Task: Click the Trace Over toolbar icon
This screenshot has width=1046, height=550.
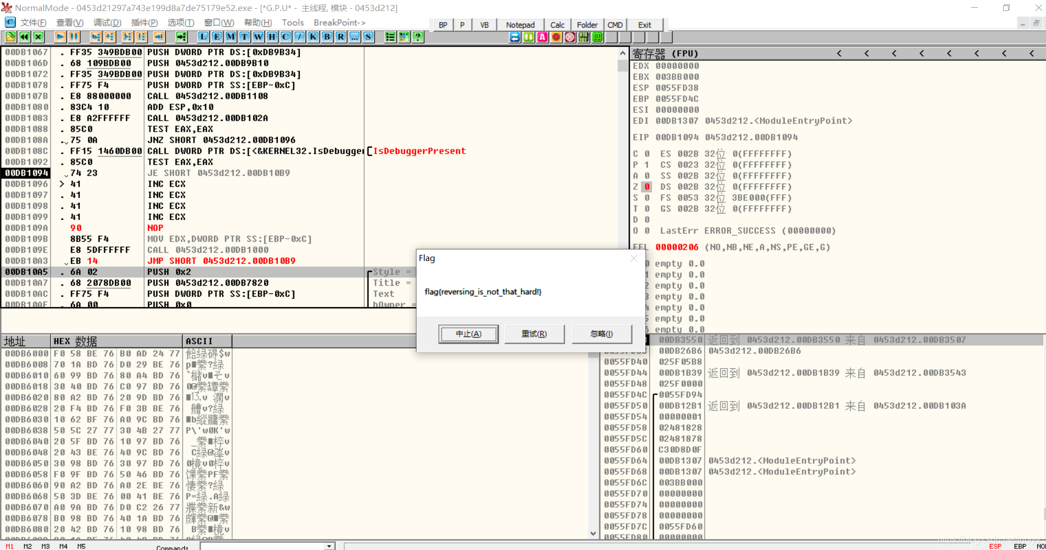Action: (141, 37)
